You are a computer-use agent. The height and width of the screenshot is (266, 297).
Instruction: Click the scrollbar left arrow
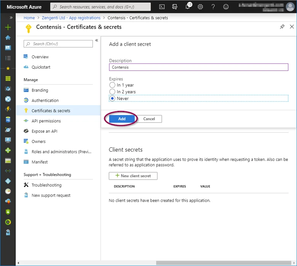[x=18, y=263]
